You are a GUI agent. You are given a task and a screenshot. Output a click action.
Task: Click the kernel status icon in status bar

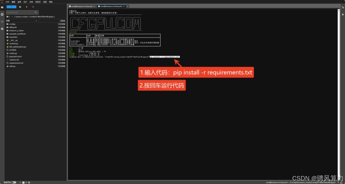point(29,182)
